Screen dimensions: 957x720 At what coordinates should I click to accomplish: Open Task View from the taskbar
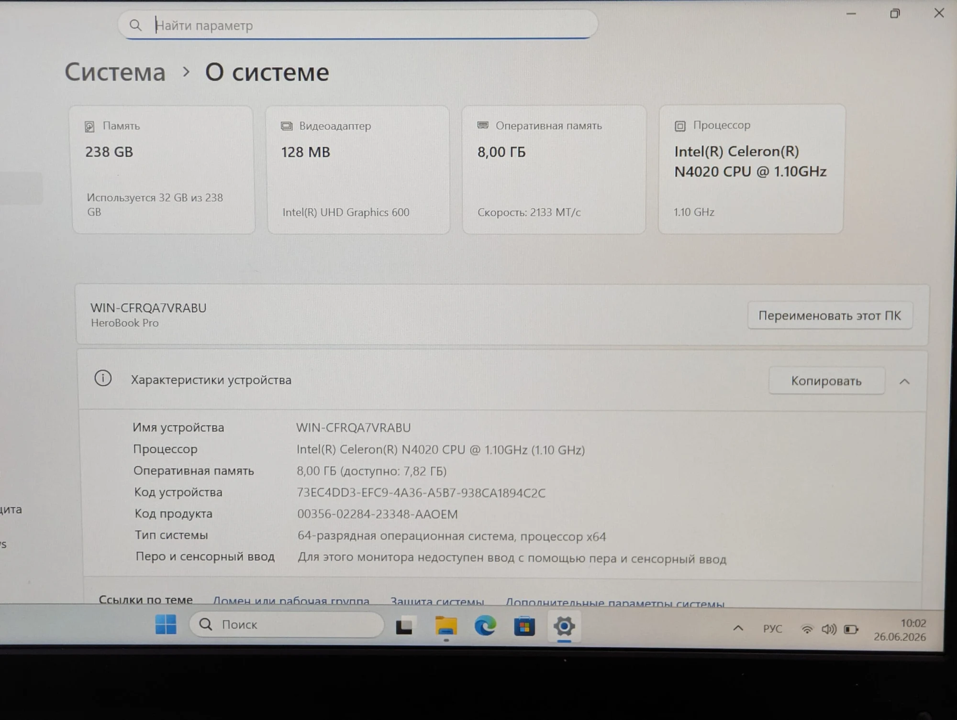tap(405, 625)
